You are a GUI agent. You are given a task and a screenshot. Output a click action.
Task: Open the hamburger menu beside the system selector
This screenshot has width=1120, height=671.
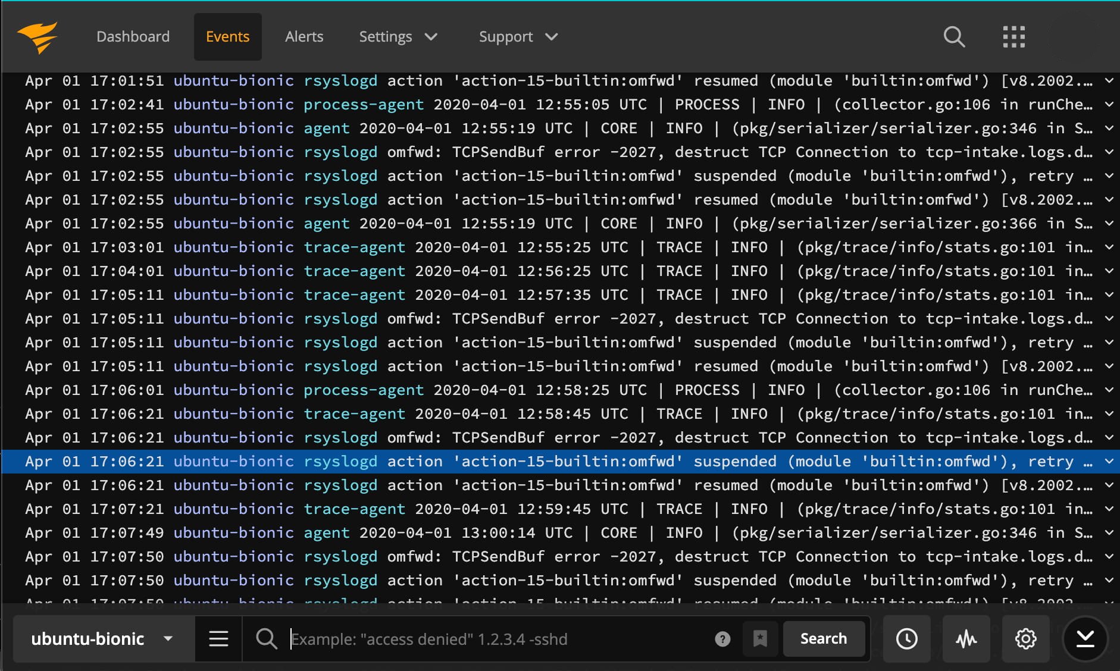click(218, 639)
